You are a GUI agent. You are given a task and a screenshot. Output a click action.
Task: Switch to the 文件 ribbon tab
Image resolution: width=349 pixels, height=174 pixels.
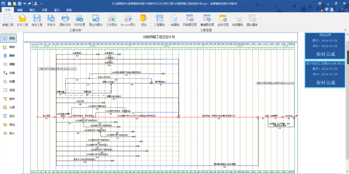8,10
